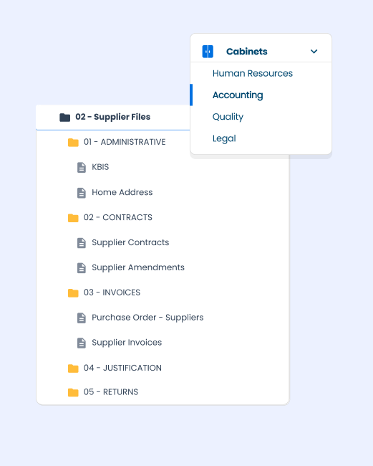Click the 02 - CONTRACTS folder icon
Viewport: 373px width, 466px height.
click(73, 218)
